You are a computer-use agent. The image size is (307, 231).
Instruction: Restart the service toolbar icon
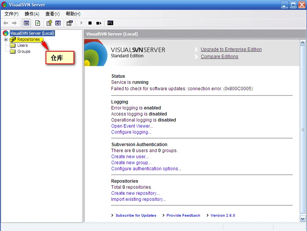coord(99,23)
